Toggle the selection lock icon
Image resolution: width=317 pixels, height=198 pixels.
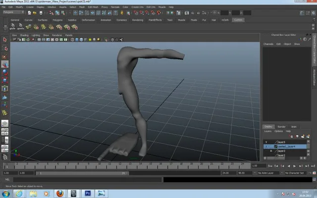tap(122, 13)
